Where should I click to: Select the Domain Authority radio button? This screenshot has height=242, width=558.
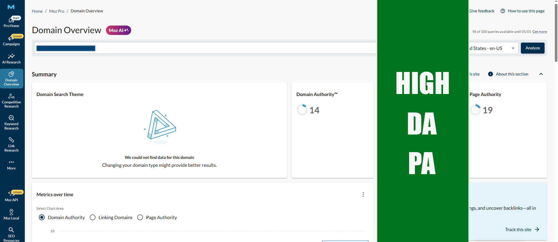pos(42,217)
